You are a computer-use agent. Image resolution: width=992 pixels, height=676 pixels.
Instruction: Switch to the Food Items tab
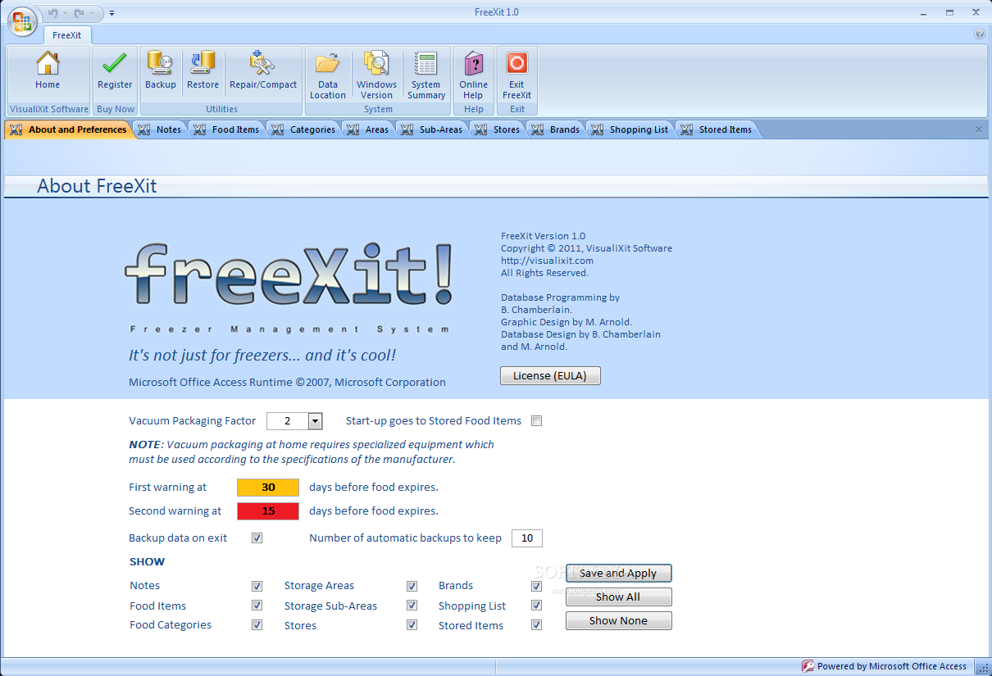227,129
